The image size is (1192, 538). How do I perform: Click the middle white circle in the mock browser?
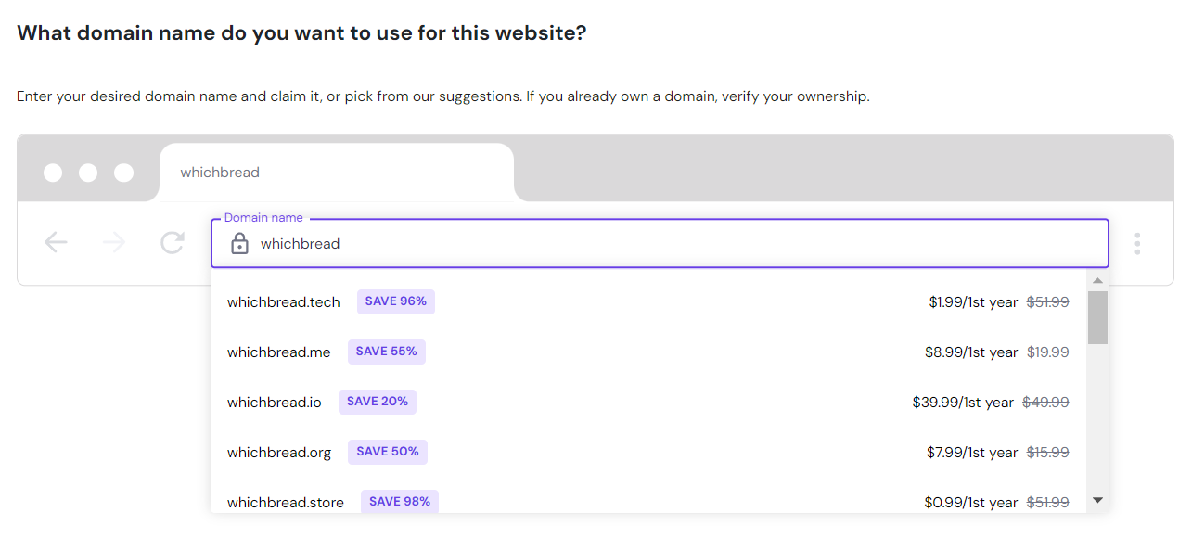tap(88, 173)
